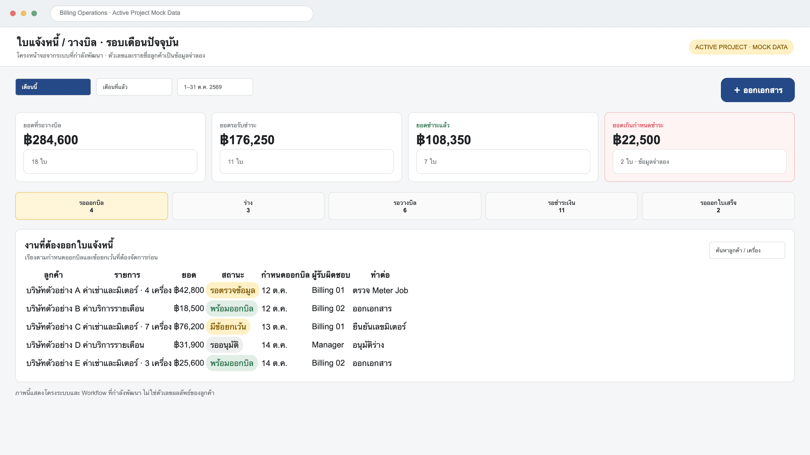Click the รอตรวจข้อมูล status badge

coord(233,291)
